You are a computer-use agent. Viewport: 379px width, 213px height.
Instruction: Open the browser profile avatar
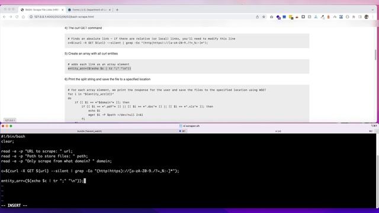(367, 17)
